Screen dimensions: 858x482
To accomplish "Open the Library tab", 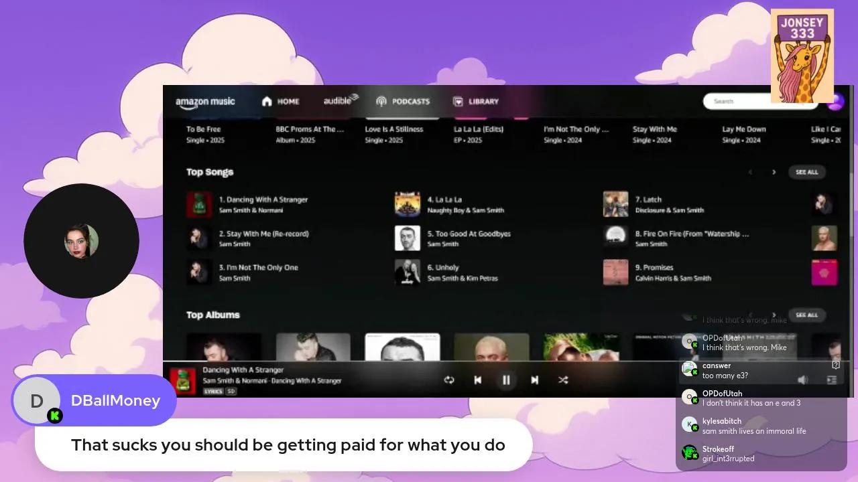I will click(476, 101).
